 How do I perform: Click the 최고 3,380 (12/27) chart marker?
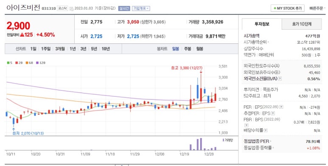point(187,68)
